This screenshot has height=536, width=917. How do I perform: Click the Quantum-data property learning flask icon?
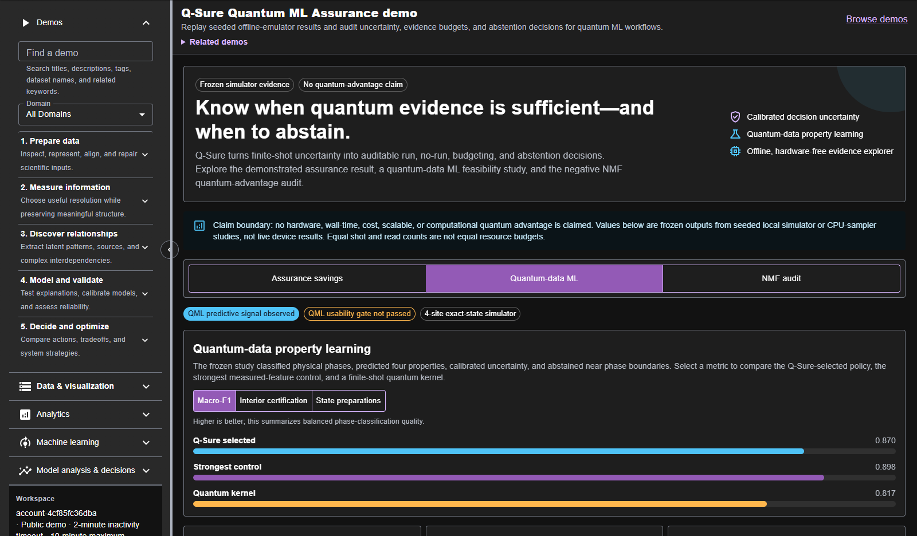735,134
